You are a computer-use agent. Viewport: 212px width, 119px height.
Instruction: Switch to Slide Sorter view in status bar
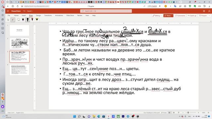click(174, 112)
